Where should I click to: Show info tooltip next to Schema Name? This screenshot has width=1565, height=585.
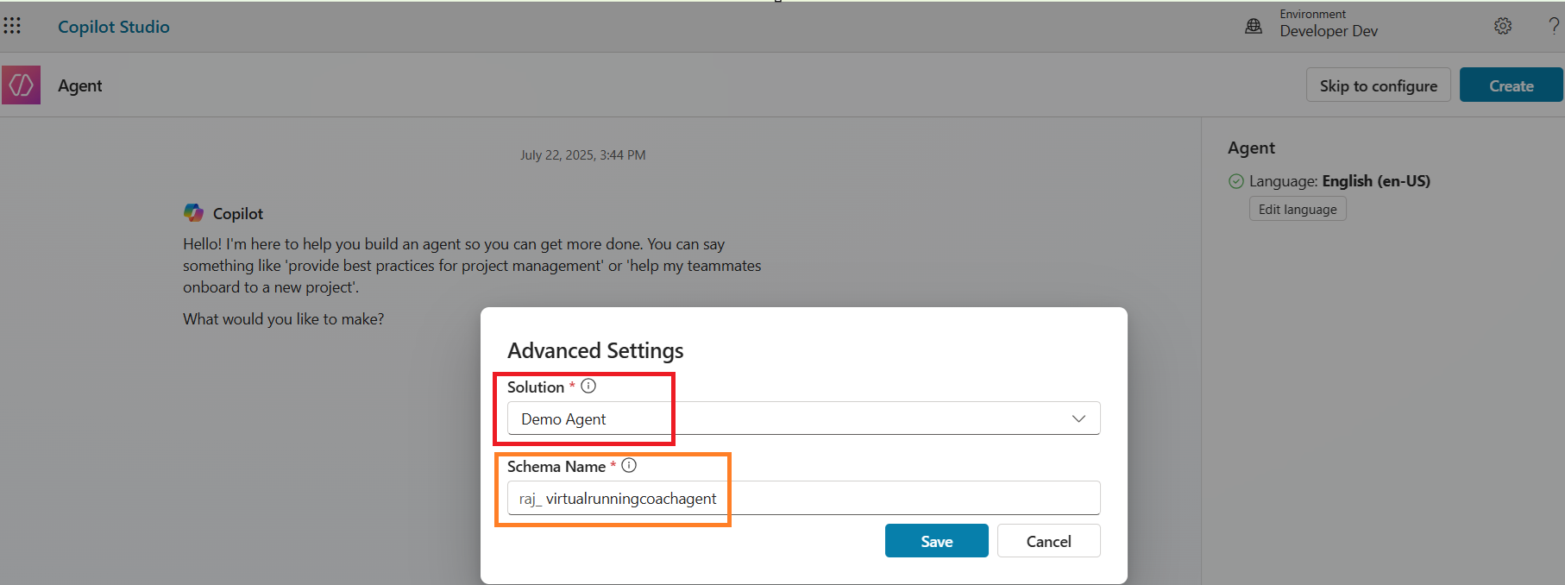coord(629,466)
